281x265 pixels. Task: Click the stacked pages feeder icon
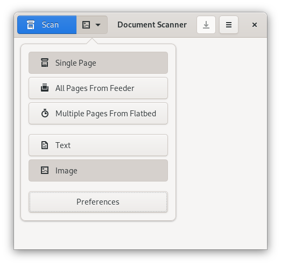[x=45, y=88]
